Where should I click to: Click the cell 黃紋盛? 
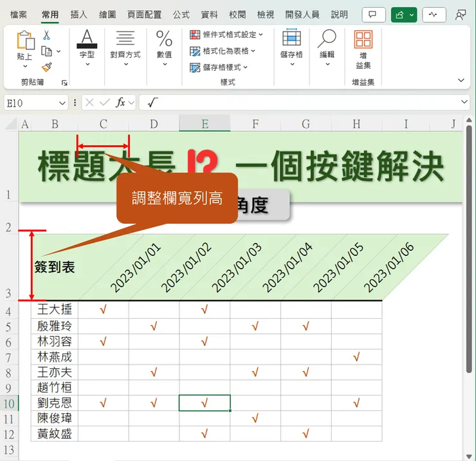pos(55,434)
